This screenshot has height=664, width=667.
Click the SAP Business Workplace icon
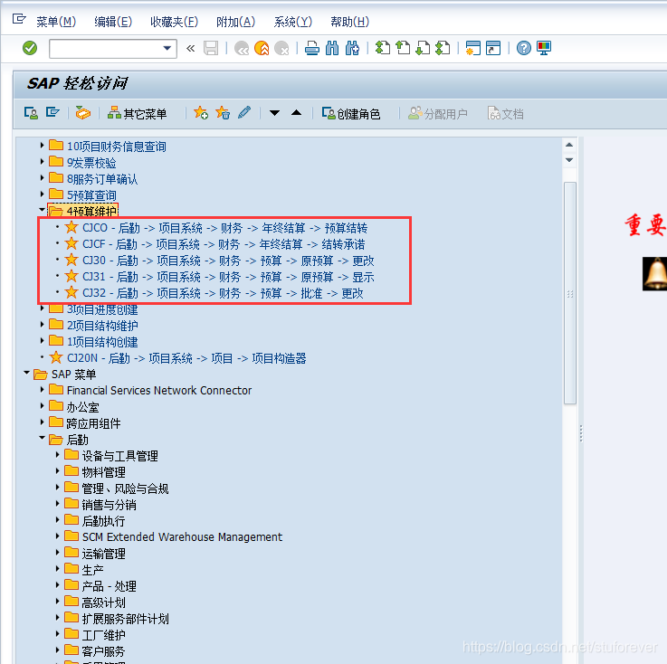[x=83, y=113]
